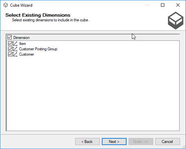This screenshot has height=149, width=186.
Task: Proceed with the Next button
Action: click(x=114, y=142)
